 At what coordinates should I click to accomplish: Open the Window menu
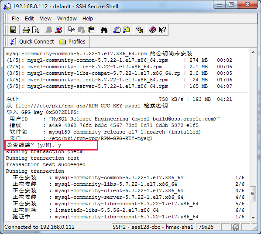point(67,19)
